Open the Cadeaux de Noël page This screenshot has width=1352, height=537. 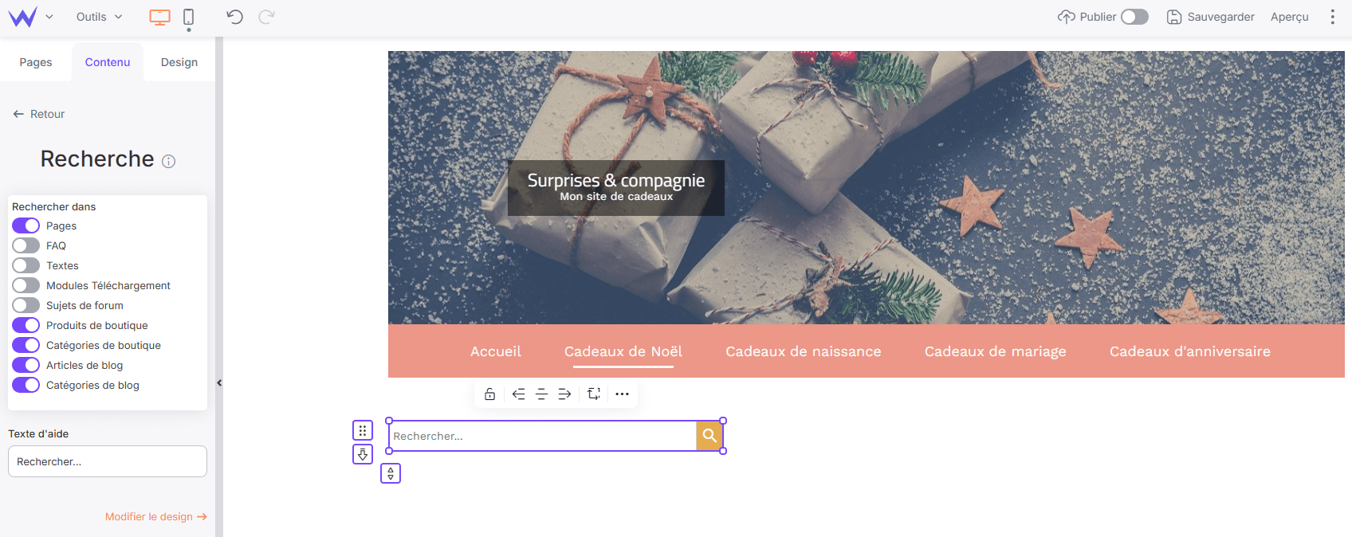(623, 351)
